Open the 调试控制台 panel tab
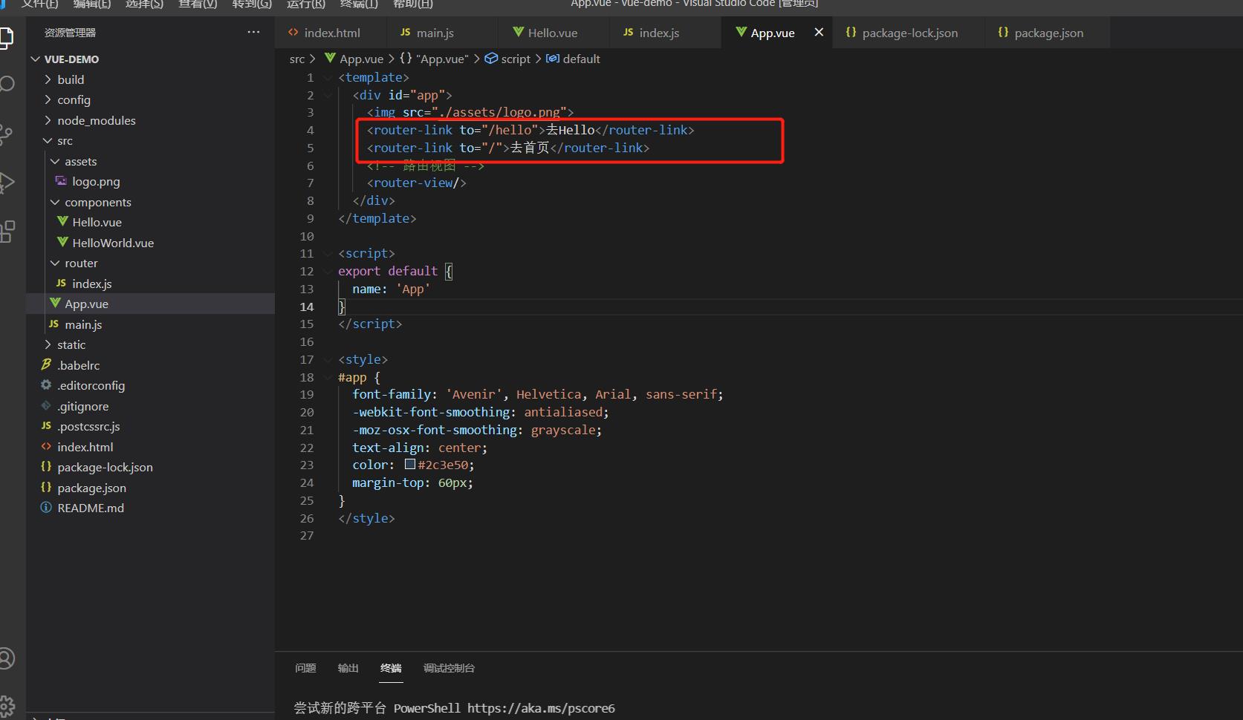1243x720 pixels. [449, 668]
